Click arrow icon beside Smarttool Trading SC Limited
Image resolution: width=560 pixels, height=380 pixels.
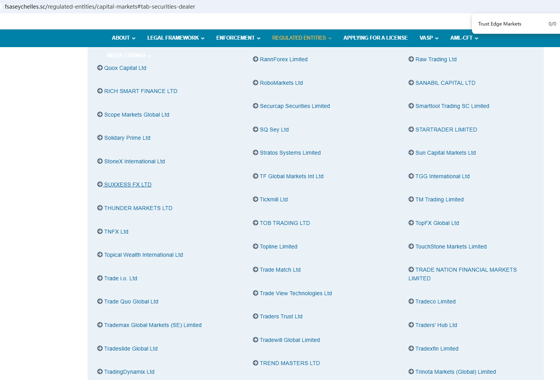pyautogui.click(x=411, y=106)
